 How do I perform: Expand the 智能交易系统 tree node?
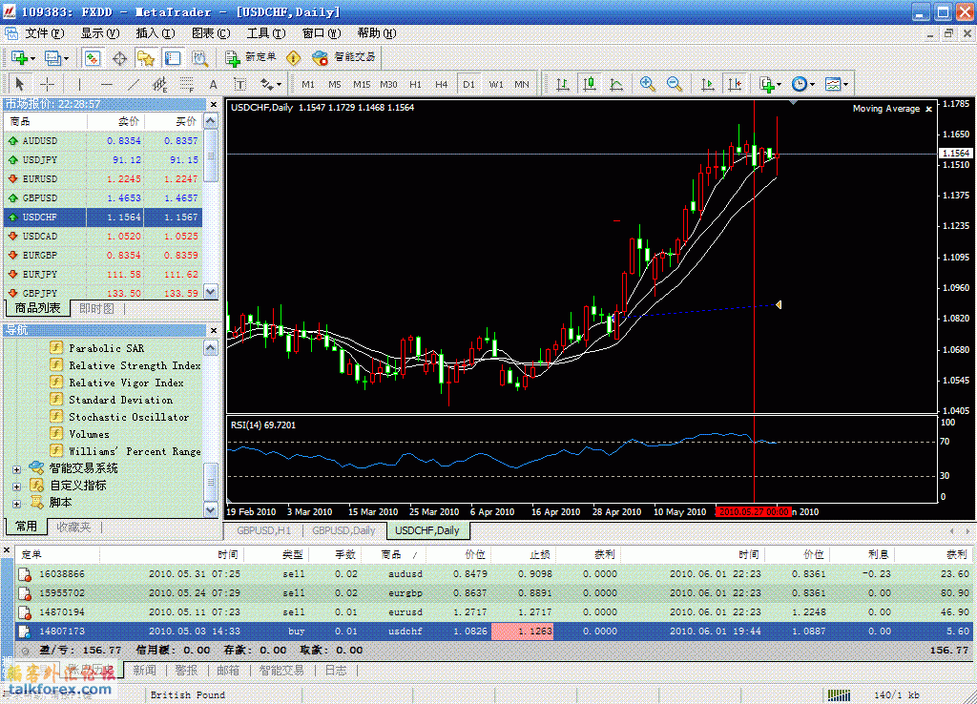16,469
